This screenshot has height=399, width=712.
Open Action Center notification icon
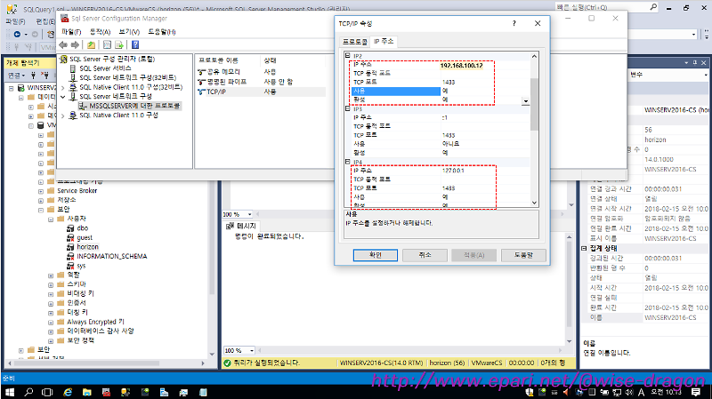tap(696, 392)
